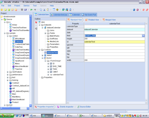Screen dimensions: 149x118
Task: Open the field property dropdown arrow
Action: pyautogui.click(x=143, y=36)
